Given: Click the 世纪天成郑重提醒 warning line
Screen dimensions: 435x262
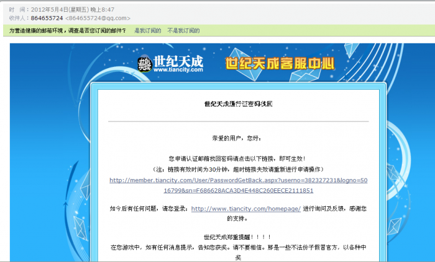Looking at the screenshot, I should [x=237, y=237].
